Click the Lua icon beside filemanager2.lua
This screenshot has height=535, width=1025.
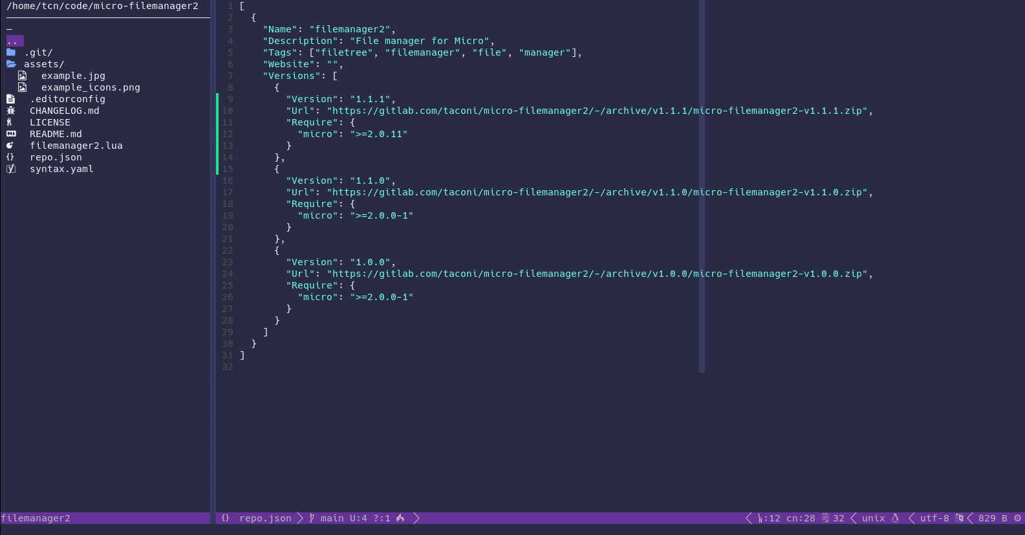pyautogui.click(x=10, y=146)
